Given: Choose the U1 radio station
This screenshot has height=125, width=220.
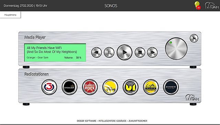Looking at the screenshot, I should 131,87.
